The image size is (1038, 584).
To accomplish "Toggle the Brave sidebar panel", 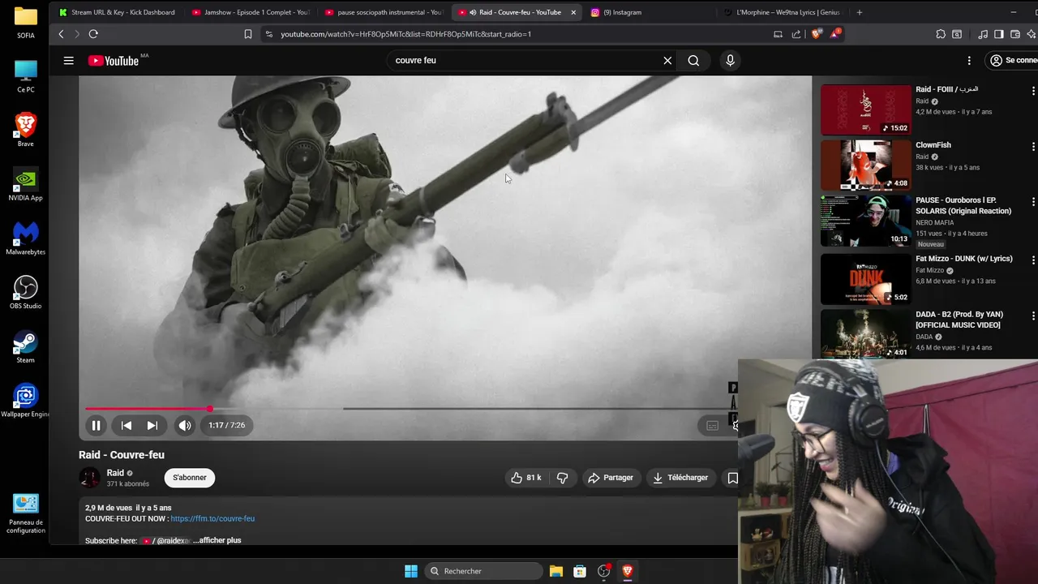I will (x=999, y=34).
